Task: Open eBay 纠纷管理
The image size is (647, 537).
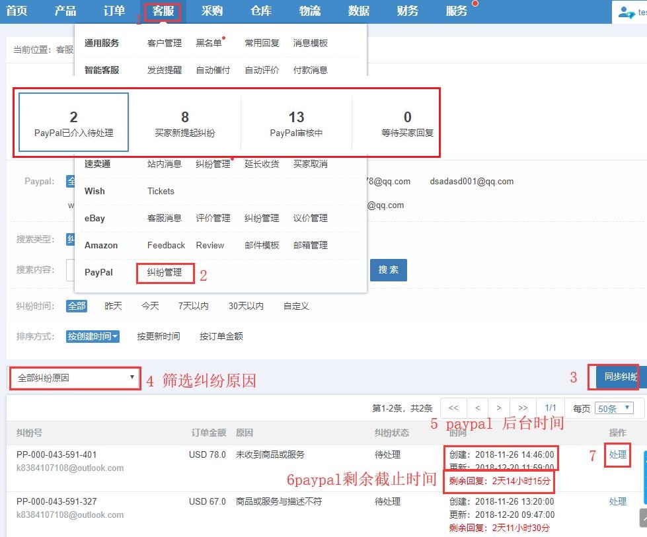Action: 262,218
